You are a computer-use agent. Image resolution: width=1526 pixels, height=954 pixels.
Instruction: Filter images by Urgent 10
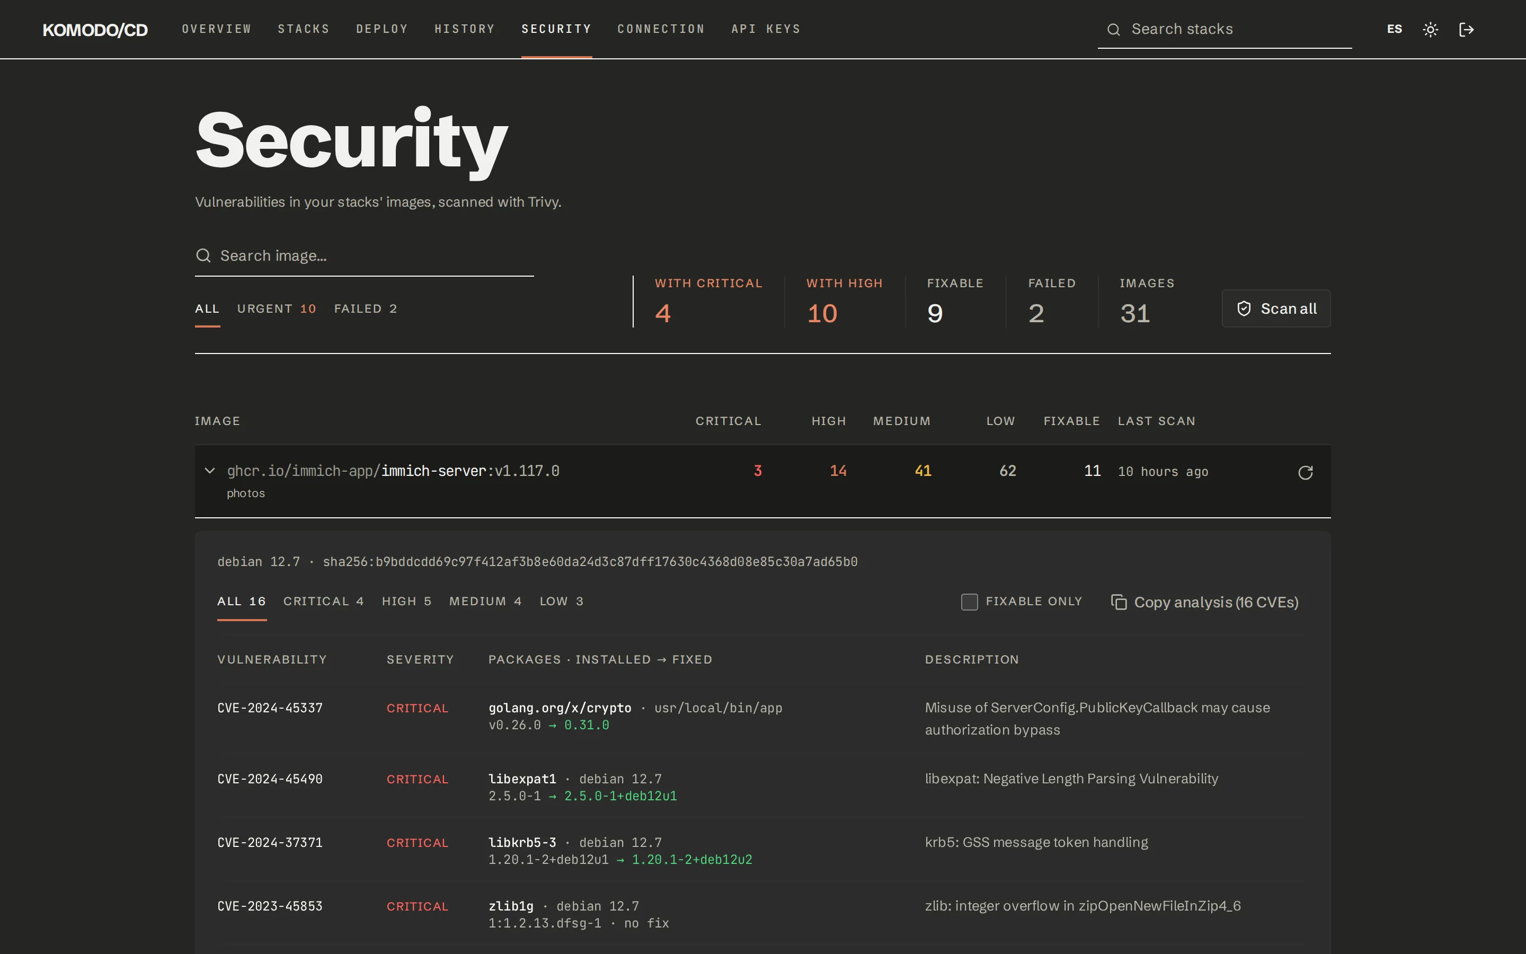pos(276,308)
